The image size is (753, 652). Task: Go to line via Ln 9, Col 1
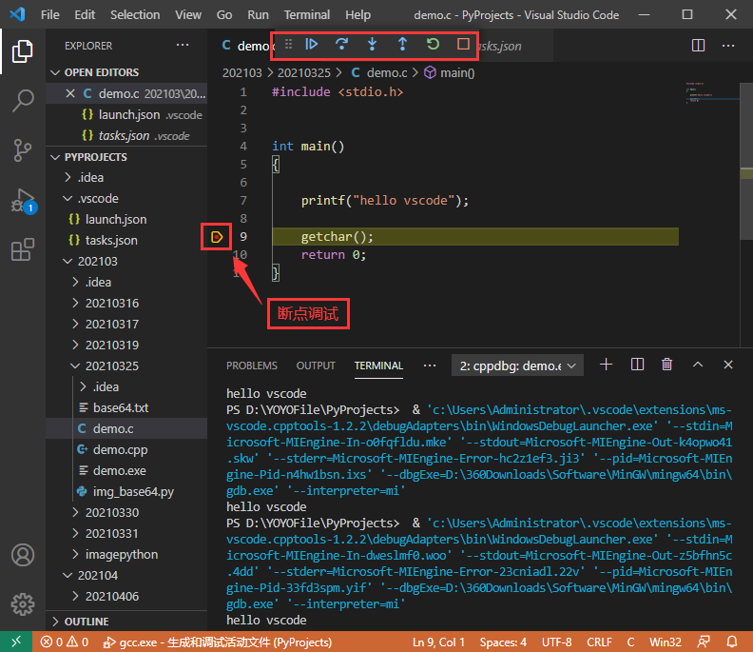(438, 642)
